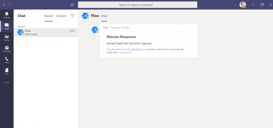Click Flow avatar in the chat header
This screenshot has width=273, height=128.
click(85, 16)
